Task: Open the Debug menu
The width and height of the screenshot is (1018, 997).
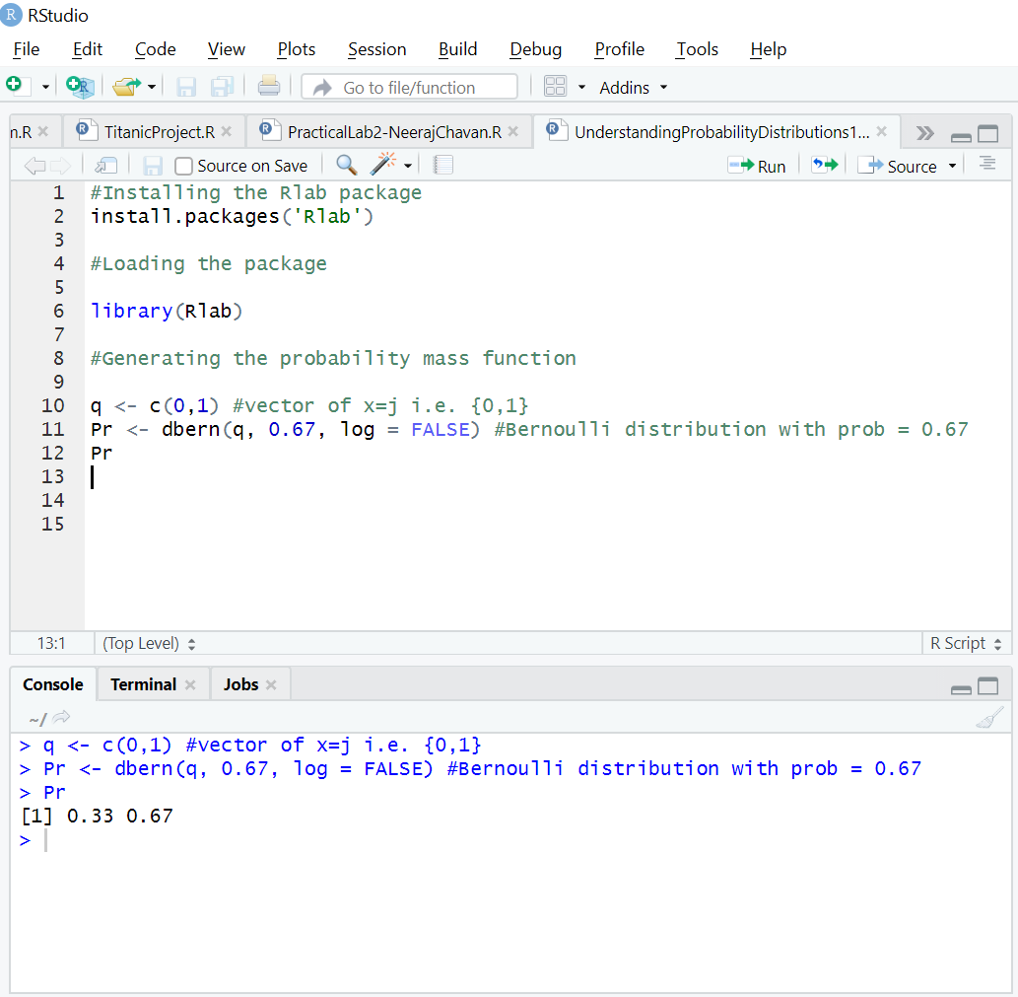Action: 535,49
